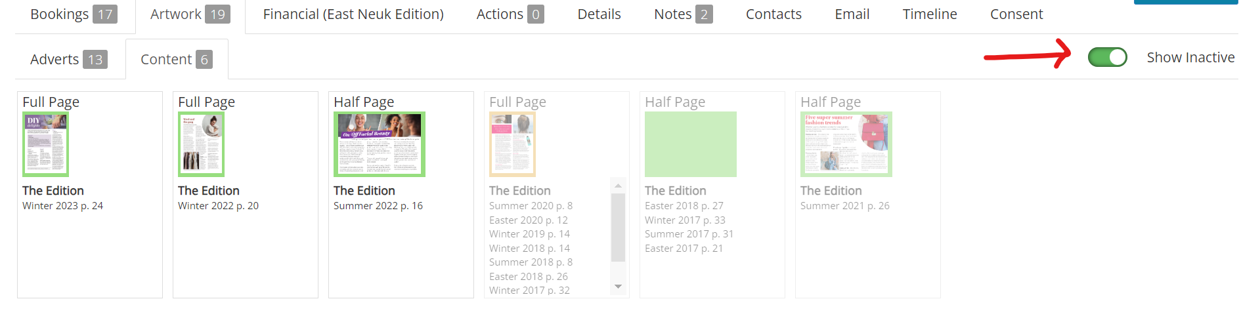Open the inactive Full Page artwork thumbnail
1241x322 pixels.
click(x=513, y=144)
